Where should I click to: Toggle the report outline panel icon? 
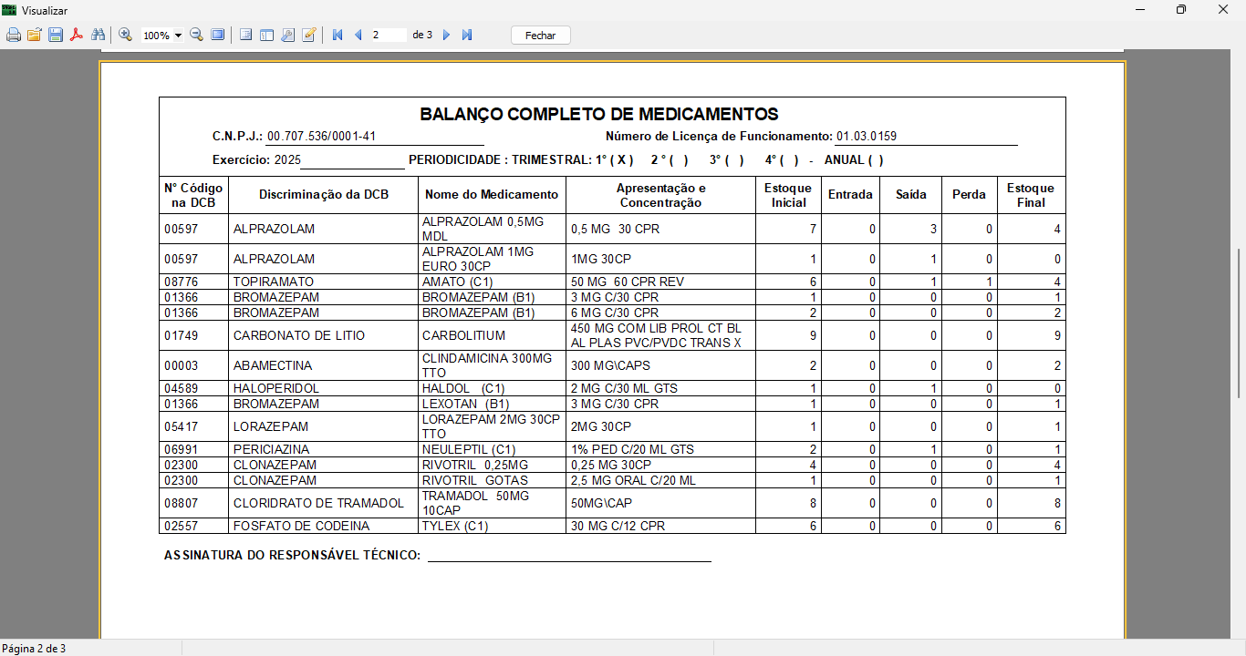(x=245, y=36)
